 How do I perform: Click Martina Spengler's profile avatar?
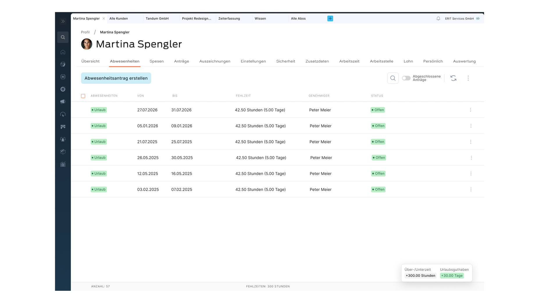click(87, 44)
